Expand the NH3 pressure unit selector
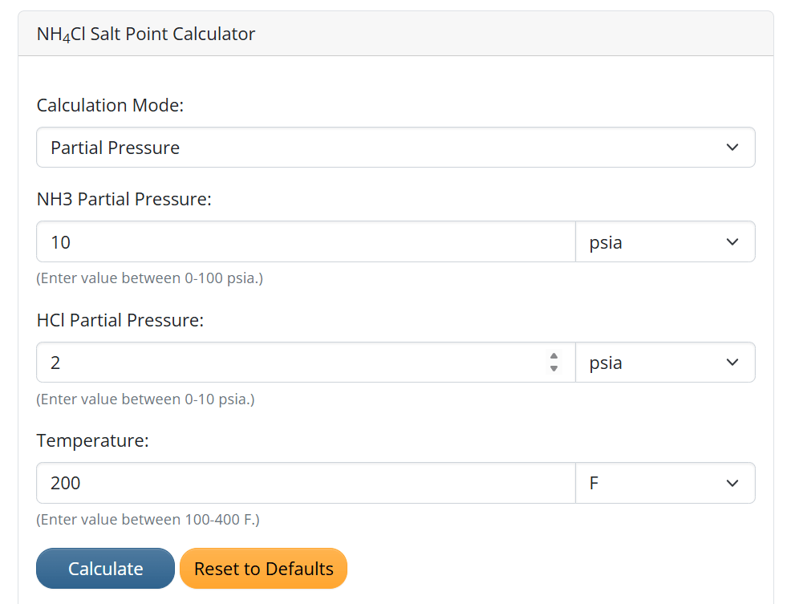 coord(665,242)
